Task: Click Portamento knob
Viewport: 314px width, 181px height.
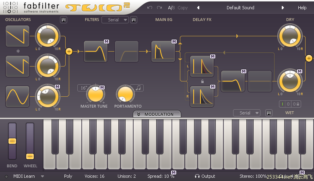Action: [125, 94]
